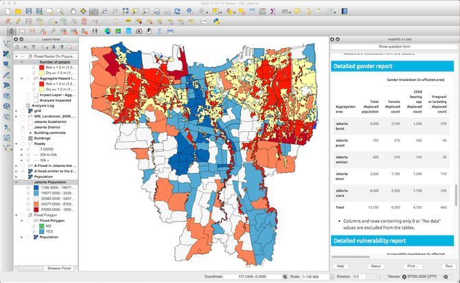Screen dimensions: 460x283
Task: Click the Save Project floppy icon
Action: point(29,12)
